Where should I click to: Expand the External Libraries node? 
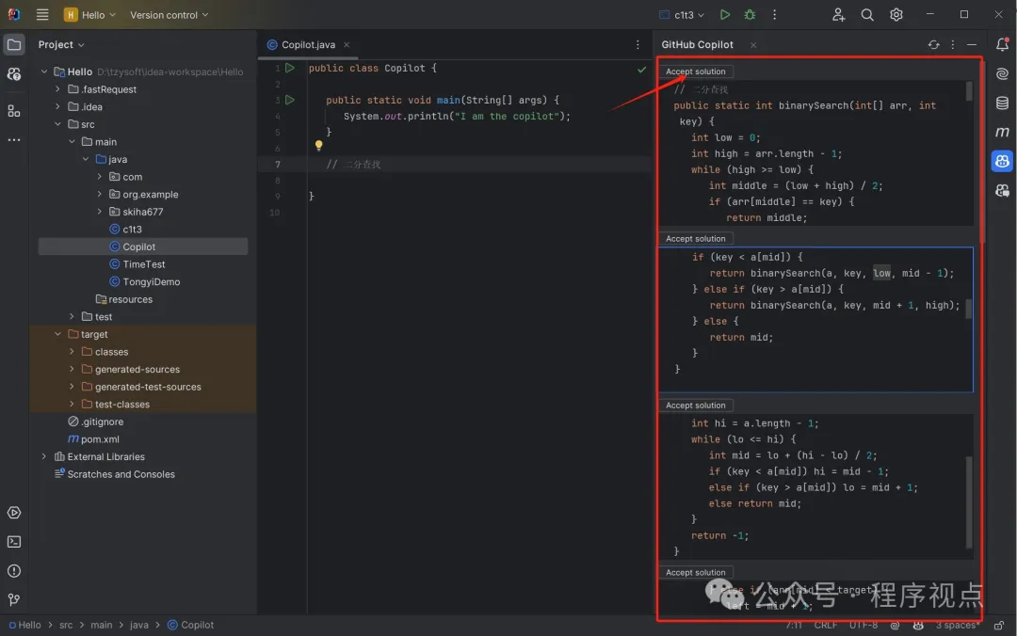point(44,456)
